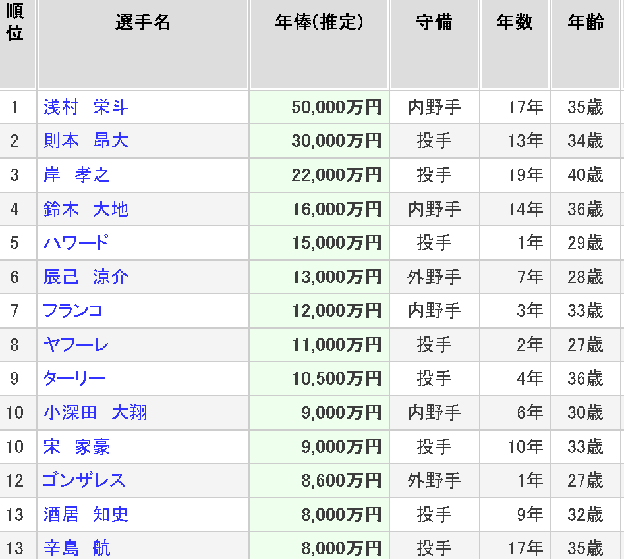
Task: Open the ターリー profile link
Action: [x=74, y=379]
